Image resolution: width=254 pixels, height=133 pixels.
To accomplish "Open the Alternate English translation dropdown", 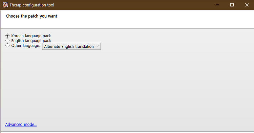I will pyautogui.click(x=71, y=46).
